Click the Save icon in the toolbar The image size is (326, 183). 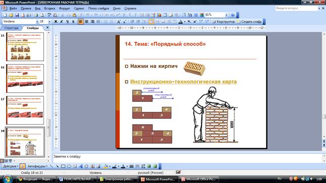click(x=17, y=15)
